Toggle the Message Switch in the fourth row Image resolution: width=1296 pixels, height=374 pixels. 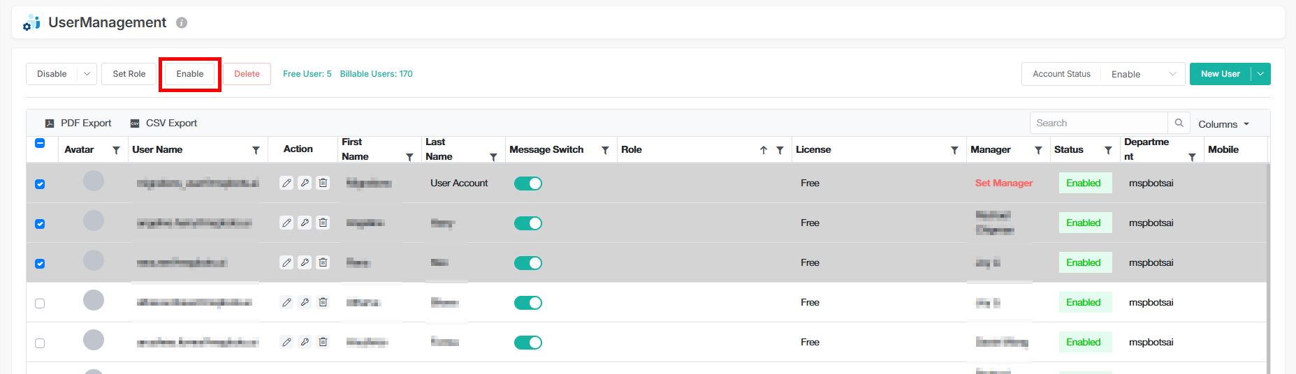528,303
